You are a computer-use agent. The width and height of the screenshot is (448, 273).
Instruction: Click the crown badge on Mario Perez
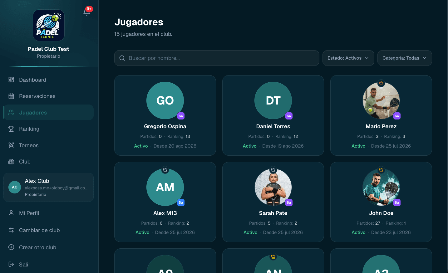coord(381,83)
